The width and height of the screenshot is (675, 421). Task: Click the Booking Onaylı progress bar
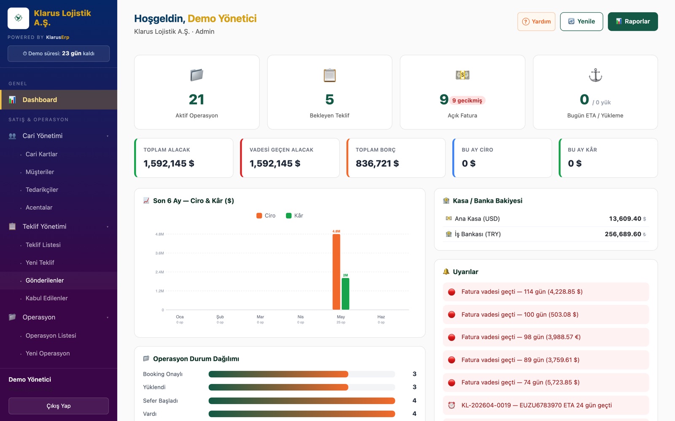(302, 374)
